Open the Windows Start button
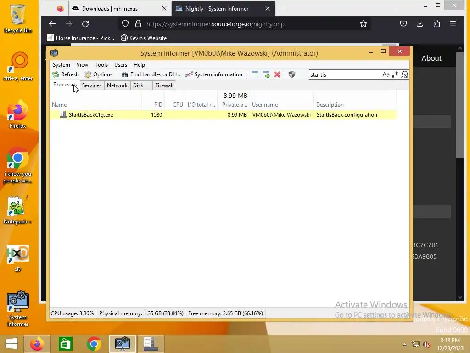This screenshot has width=470, height=353. [11, 344]
